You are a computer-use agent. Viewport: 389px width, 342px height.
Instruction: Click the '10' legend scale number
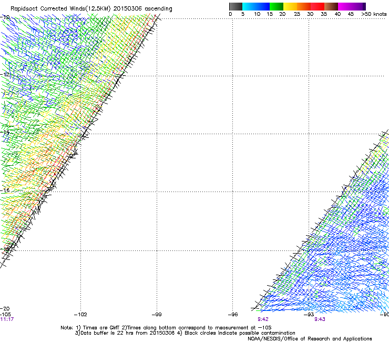pos(257,14)
